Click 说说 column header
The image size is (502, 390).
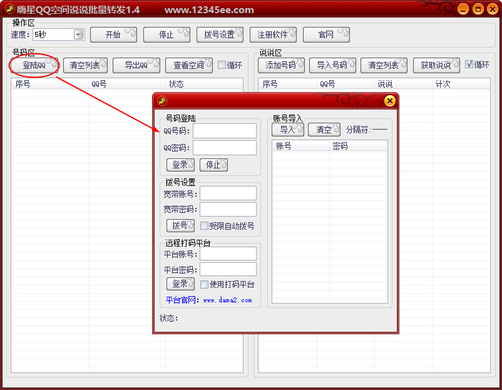coord(403,84)
